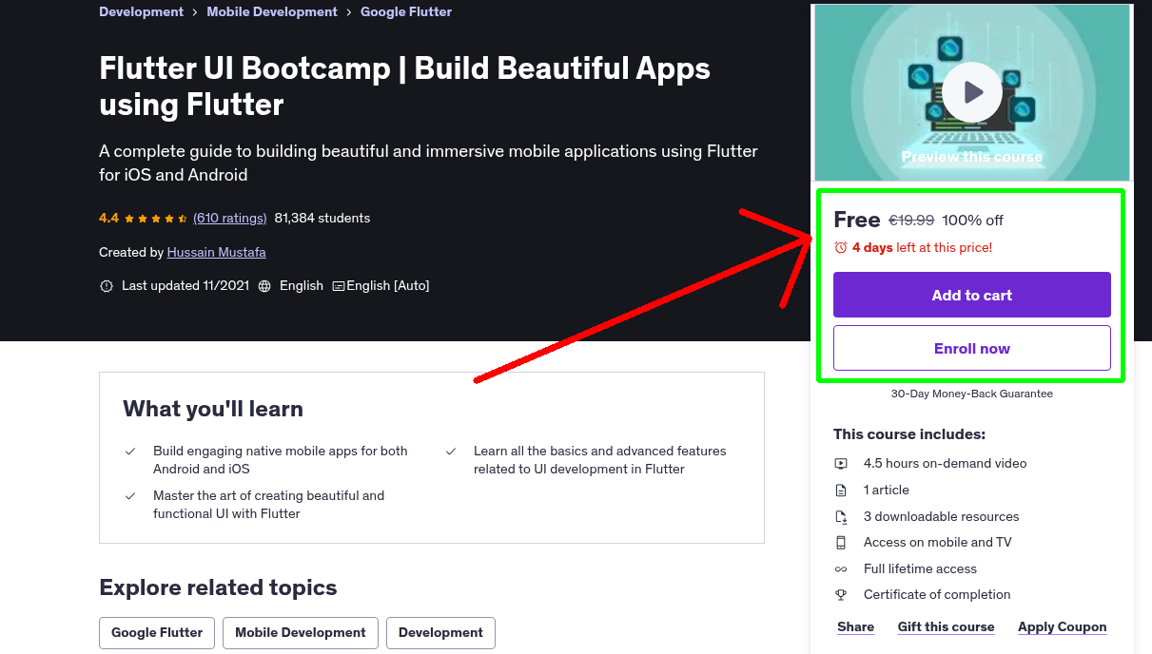Select the Development topic tag
This screenshot has width=1152, height=654.
440,633
